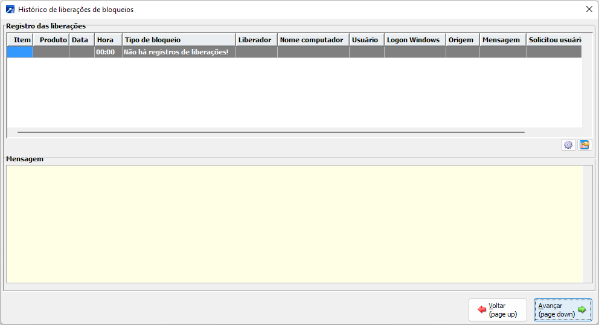Click the Origem column header
This screenshot has width=599, height=325.
pyautogui.click(x=463, y=40)
